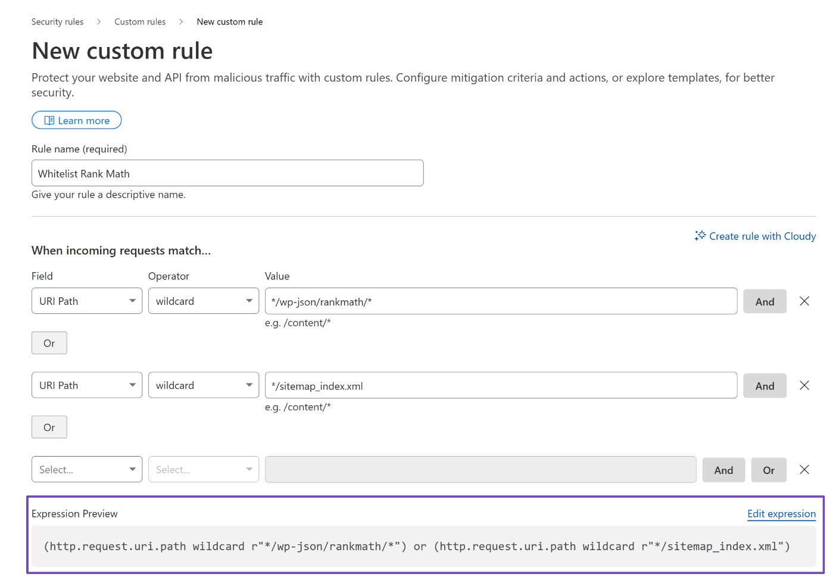Click the 'Value' column label
The width and height of the screenshot is (833, 577).
coord(277,276)
